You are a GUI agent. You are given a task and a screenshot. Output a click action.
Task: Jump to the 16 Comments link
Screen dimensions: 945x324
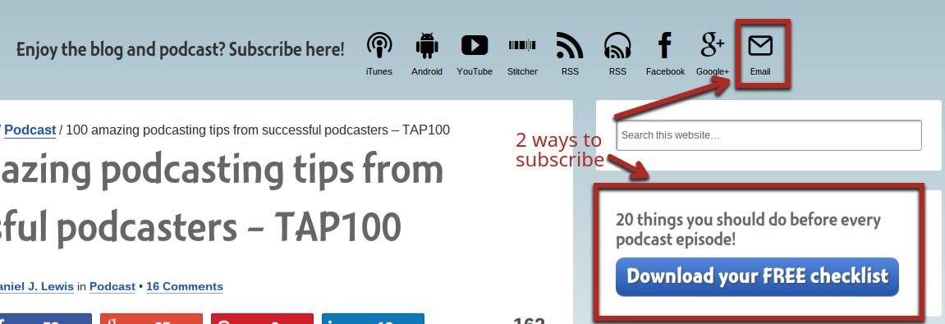185,286
